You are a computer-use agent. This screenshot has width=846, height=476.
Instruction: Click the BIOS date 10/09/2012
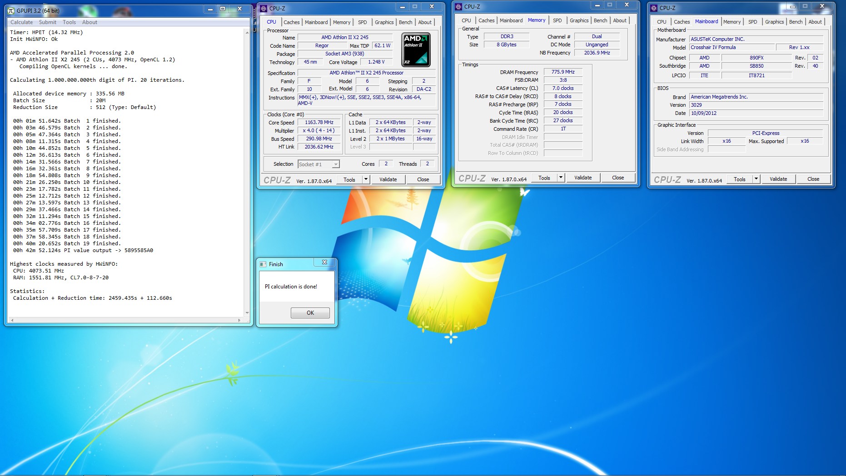tap(756, 113)
